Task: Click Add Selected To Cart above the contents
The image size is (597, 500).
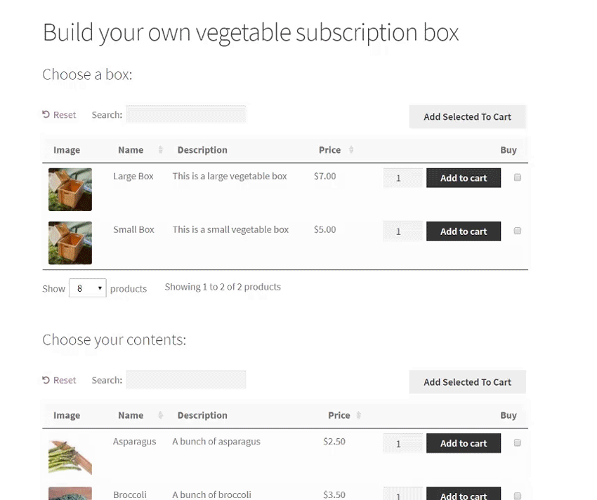Action: [467, 381]
